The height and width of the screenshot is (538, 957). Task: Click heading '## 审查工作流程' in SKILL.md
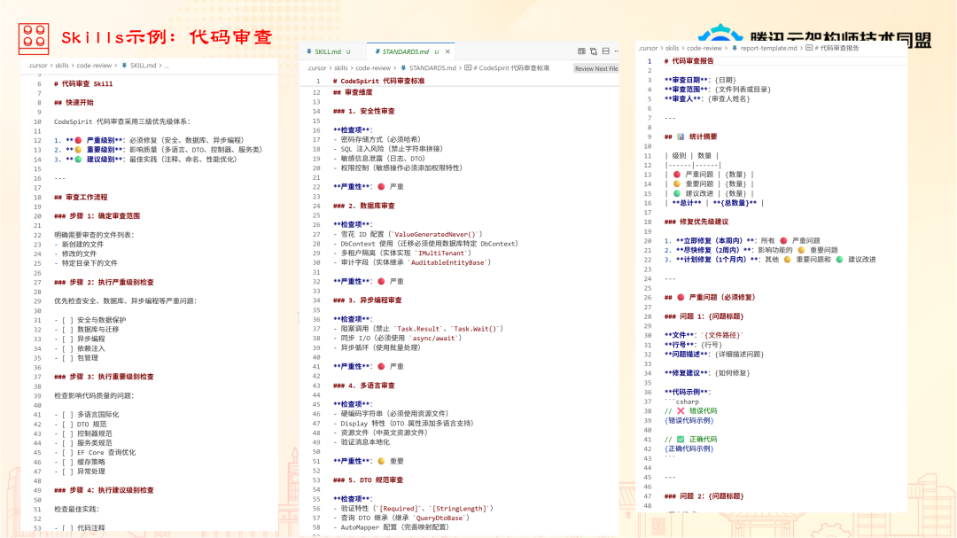click(81, 198)
